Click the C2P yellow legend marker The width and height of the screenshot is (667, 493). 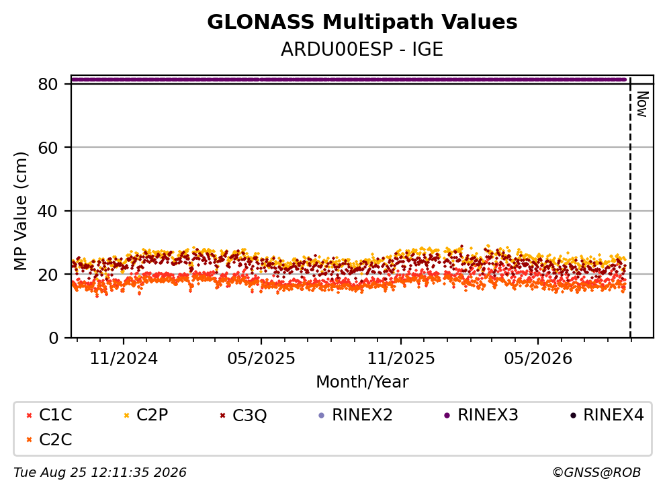[x=126, y=415]
